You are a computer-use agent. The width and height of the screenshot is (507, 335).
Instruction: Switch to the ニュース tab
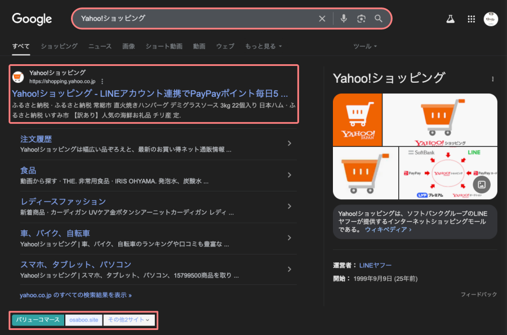[100, 46]
